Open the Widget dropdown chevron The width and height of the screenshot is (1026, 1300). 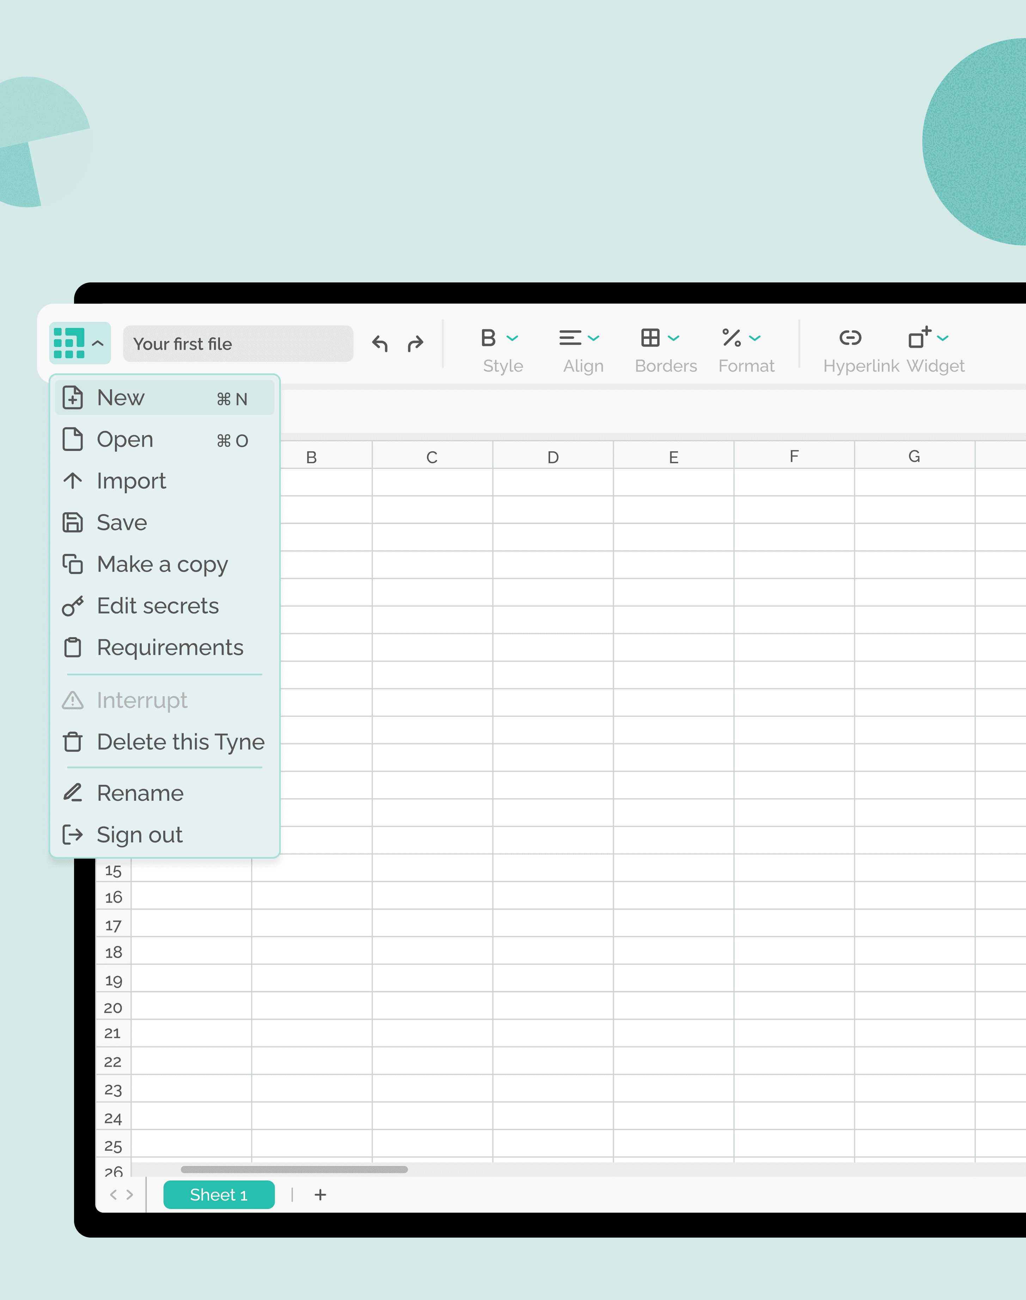[x=943, y=338]
